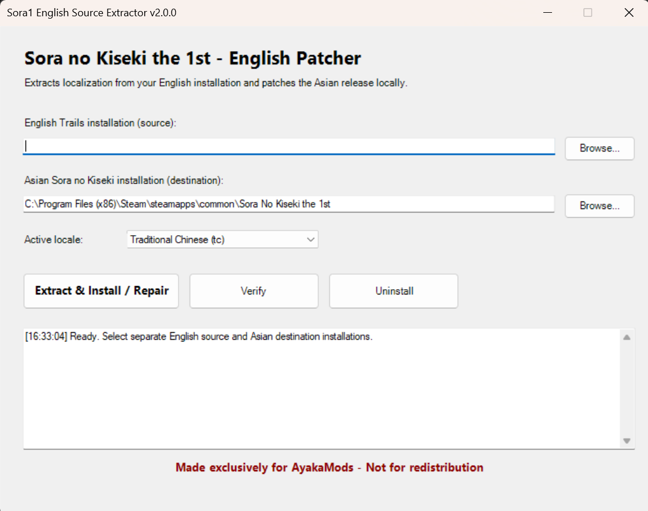Screen dimensions: 648x511
Task: Click the 'Asian Sora no Kiseki installation (destination):' label
Action: (x=123, y=180)
